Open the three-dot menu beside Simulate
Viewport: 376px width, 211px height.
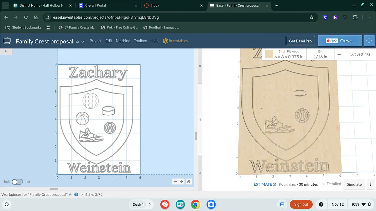[x=371, y=184]
